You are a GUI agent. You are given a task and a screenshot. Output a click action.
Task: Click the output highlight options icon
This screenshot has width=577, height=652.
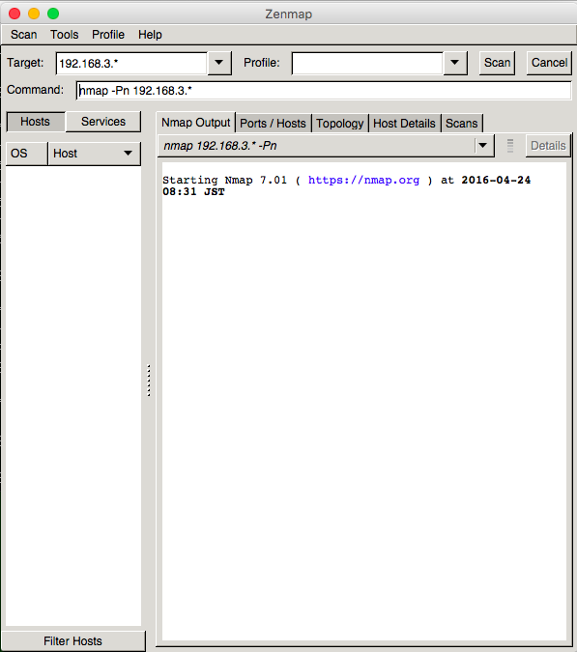[510, 146]
